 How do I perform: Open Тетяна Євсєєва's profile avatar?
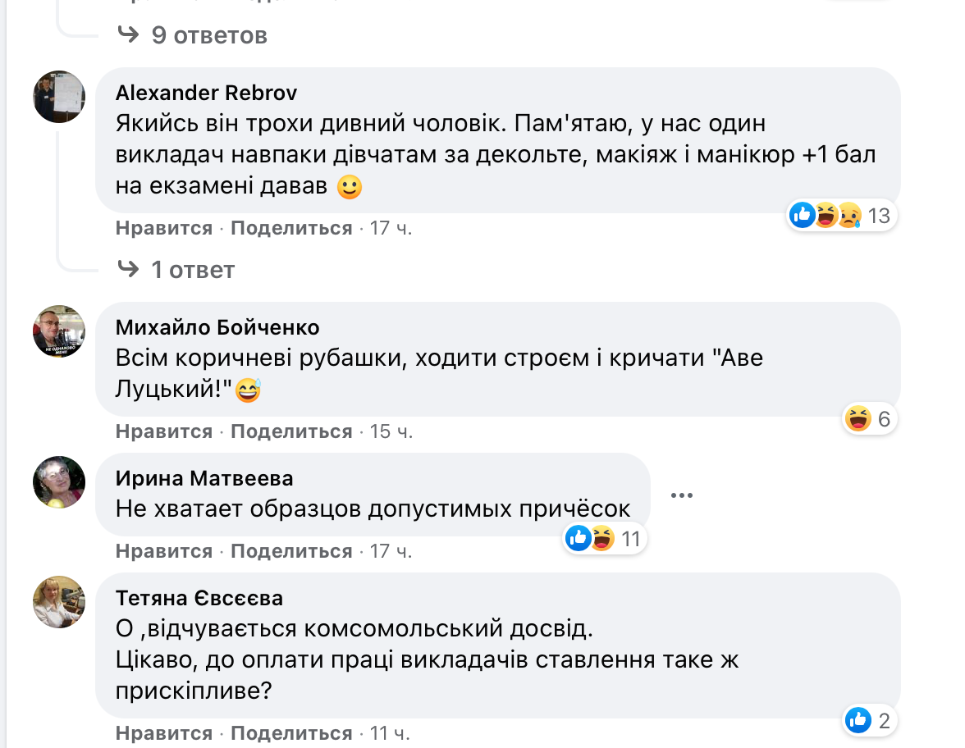pyautogui.click(x=59, y=602)
